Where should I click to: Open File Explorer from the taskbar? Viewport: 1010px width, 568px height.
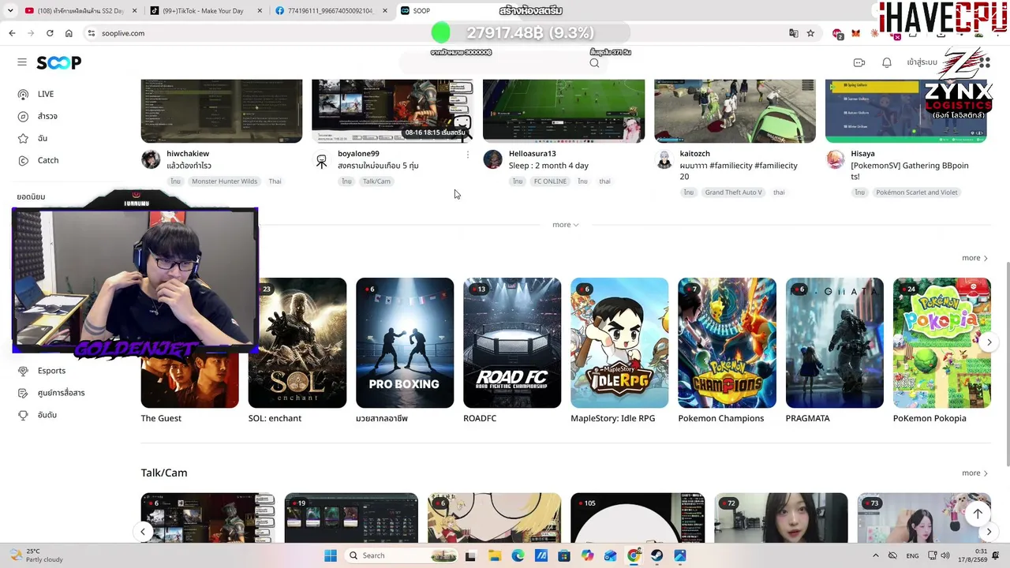point(494,555)
